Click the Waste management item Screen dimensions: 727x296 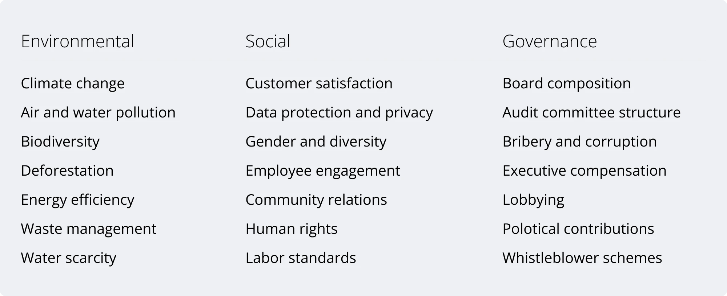click(x=88, y=229)
